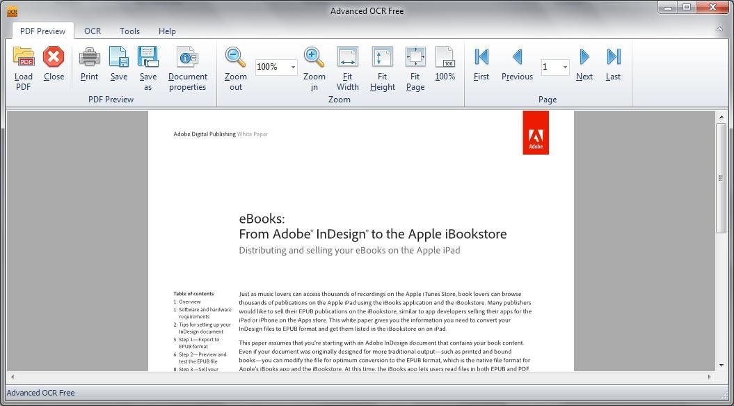
Task: Open Save as dialog
Action: point(147,67)
